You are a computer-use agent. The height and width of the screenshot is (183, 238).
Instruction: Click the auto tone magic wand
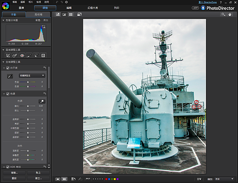coord(41,101)
